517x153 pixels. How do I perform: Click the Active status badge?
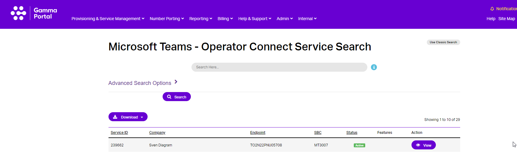click(359, 145)
